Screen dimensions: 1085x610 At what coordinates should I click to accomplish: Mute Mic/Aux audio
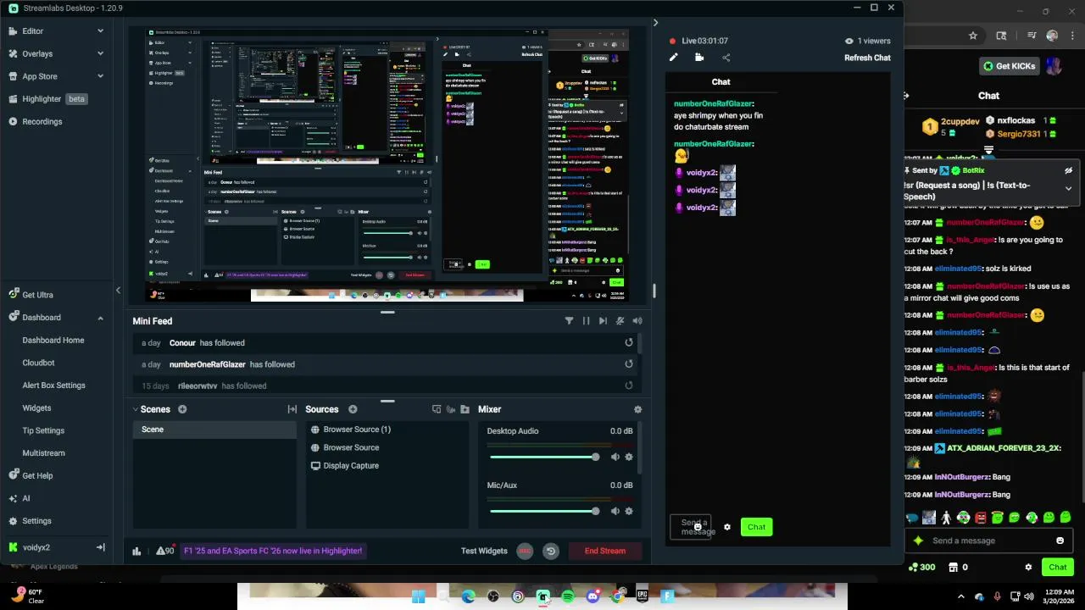pos(615,511)
